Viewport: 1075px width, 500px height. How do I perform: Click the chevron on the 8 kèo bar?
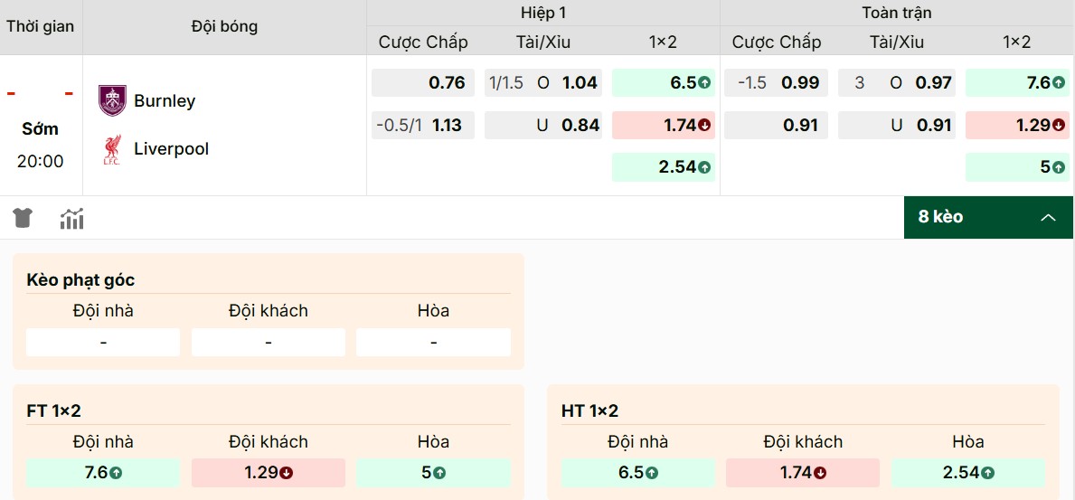pyautogui.click(x=1049, y=217)
